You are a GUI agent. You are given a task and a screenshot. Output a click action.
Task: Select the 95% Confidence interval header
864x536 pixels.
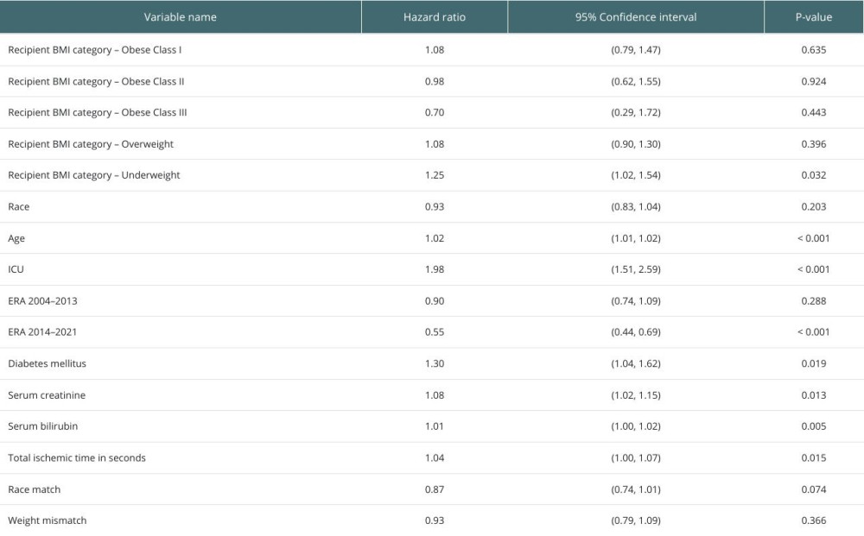coord(636,17)
